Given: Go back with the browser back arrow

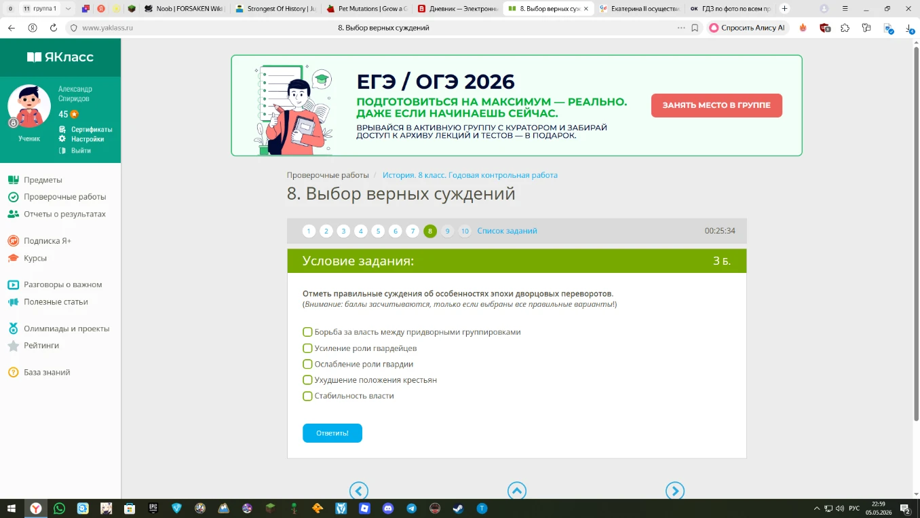Looking at the screenshot, I should (x=12, y=28).
